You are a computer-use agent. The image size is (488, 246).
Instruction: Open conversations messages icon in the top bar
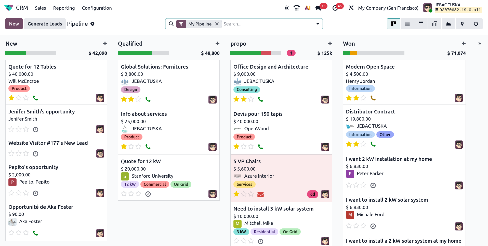pos(318,8)
